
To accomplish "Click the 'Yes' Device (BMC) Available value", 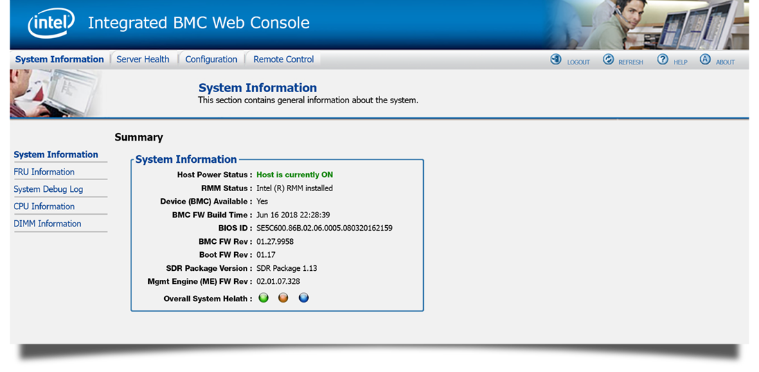I will tap(262, 202).
